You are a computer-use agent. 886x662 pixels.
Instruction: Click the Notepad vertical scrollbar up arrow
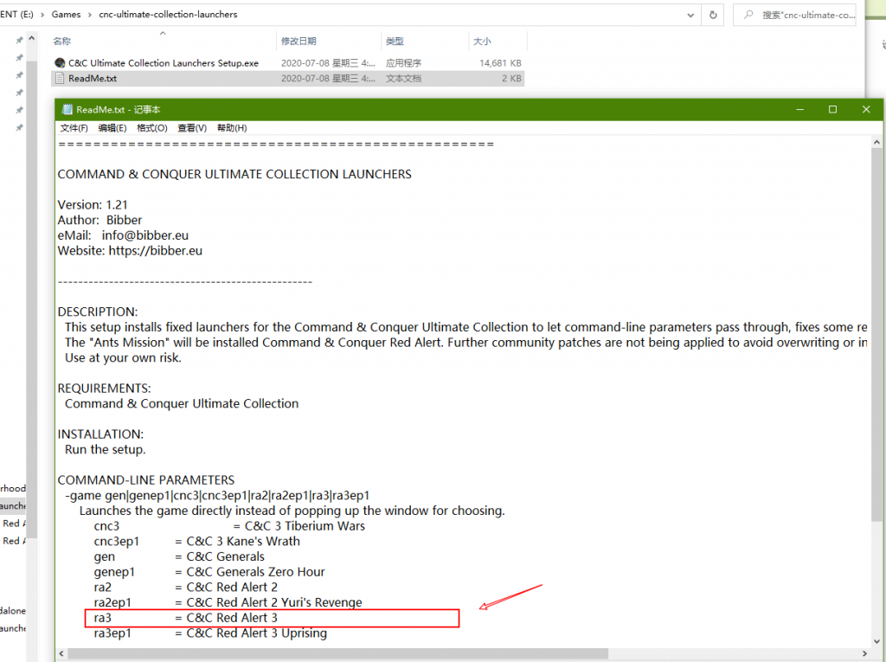[x=877, y=143]
